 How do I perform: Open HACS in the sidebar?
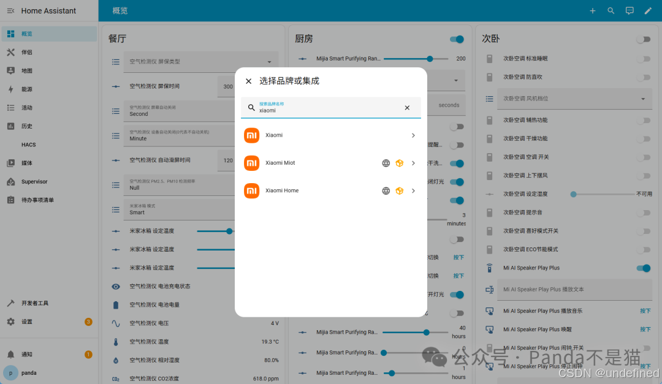[x=49, y=145]
